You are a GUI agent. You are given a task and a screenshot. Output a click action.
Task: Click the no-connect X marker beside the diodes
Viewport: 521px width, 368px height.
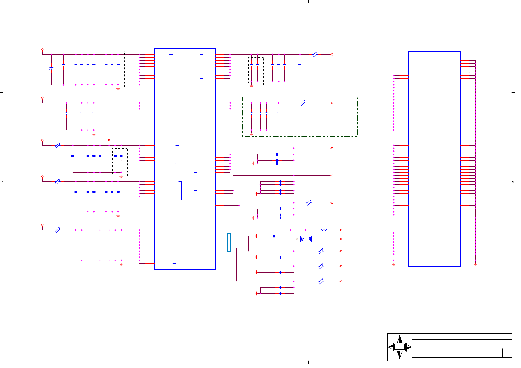[x=297, y=239]
